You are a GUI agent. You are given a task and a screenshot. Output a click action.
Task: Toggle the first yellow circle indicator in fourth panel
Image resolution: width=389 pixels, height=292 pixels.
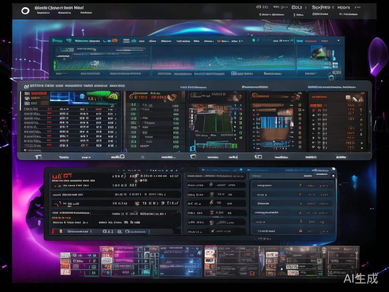pyautogui.click(x=300, y=105)
